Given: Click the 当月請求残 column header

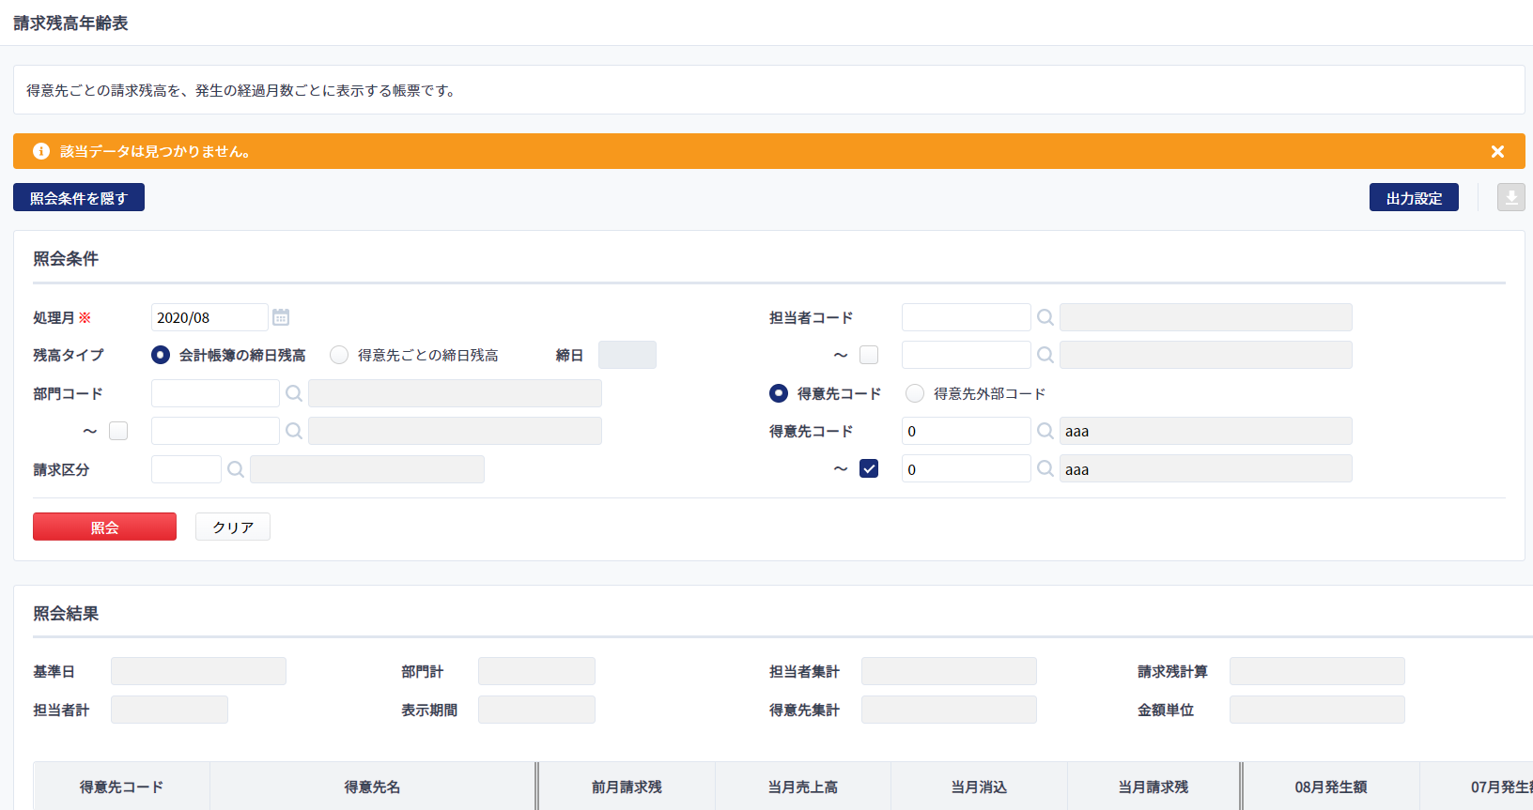Looking at the screenshot, I should (1154, 787).
